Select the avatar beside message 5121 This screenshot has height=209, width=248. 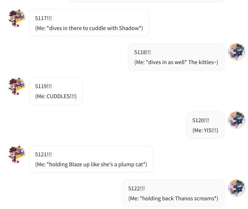(x=17, y=154)
